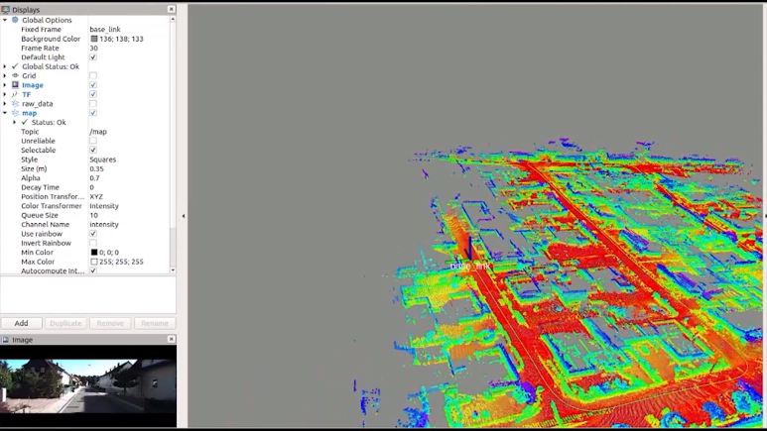Click the Displays panel monitor icon
Image resolution: width=767 pixels, height=431 pixels.
click(5, 9)
